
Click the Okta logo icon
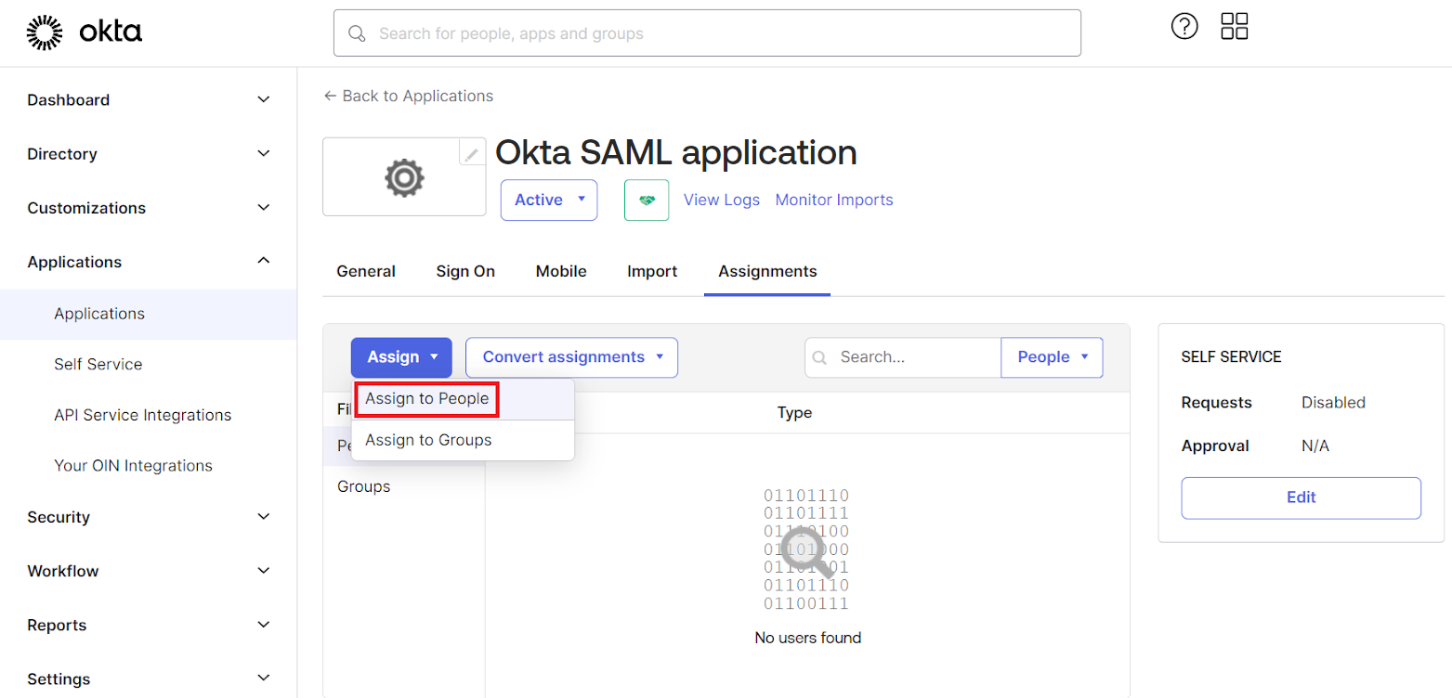coord(43,32)
